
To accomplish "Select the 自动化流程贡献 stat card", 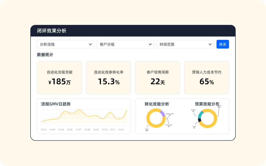I will pyautogui.click(x=59, y=77).
